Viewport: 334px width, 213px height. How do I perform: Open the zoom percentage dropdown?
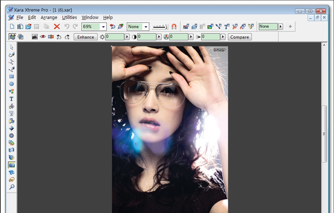103,27
